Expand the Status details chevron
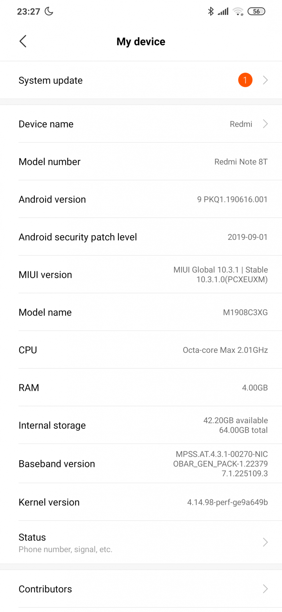This screenshot has width=282, height=612. [x=265, y=542]
